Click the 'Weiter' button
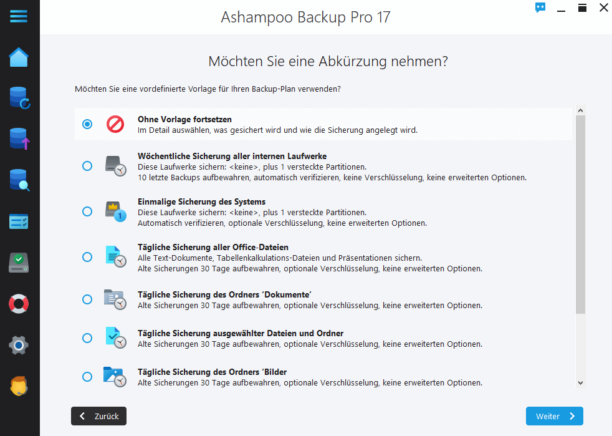The image size is (612, 436). 553,416
